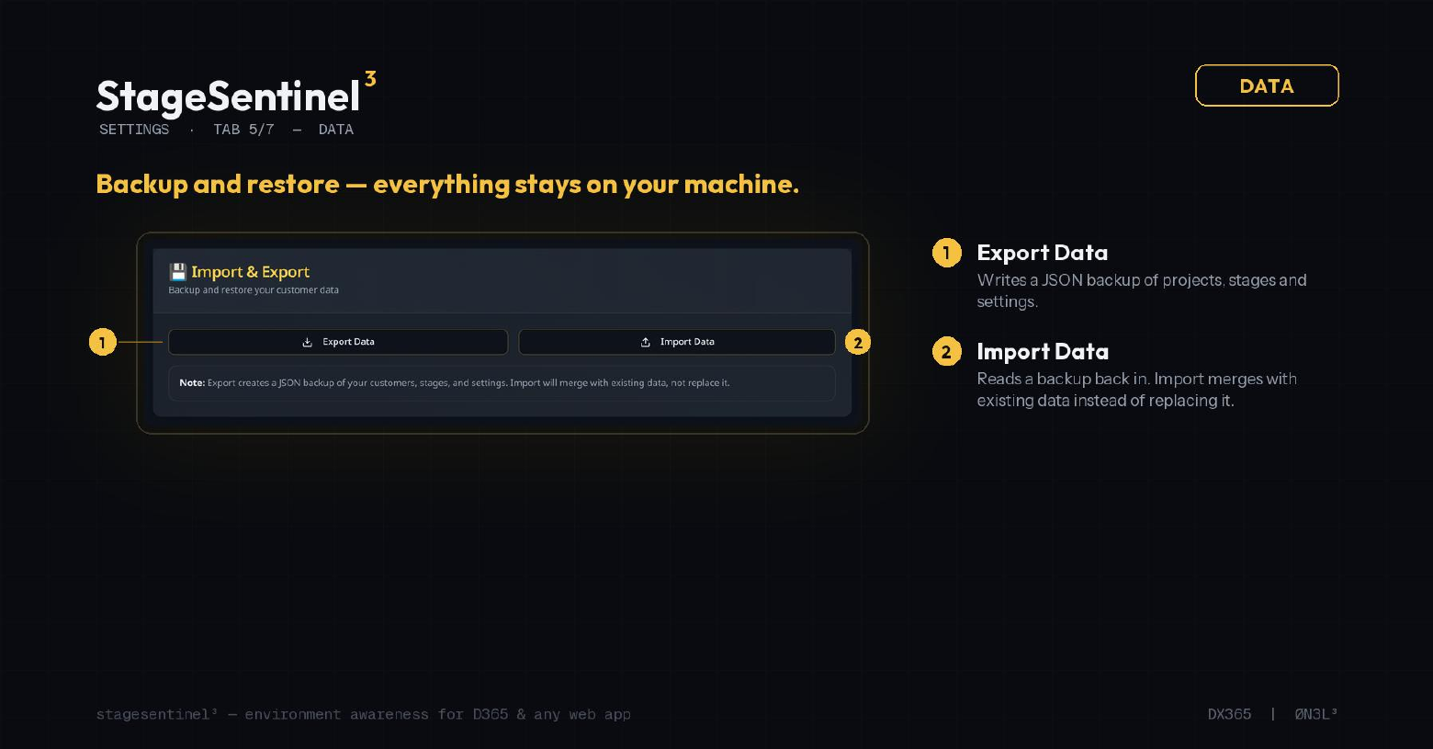Click the Export Data button
The height and width of the screenshot is (749, 1433).
[338, 342]
